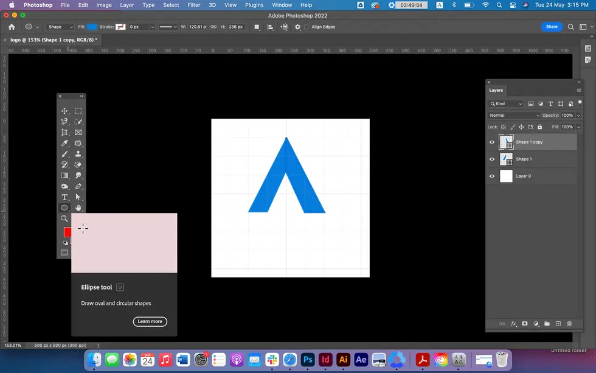Enable the Align Edges checkbox
596x373 pixels.
point(307,27)
